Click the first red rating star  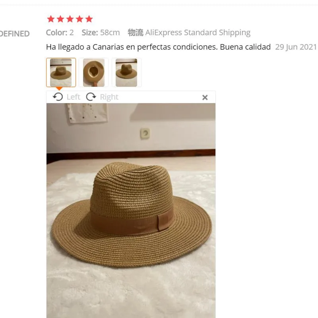(51, 19)
